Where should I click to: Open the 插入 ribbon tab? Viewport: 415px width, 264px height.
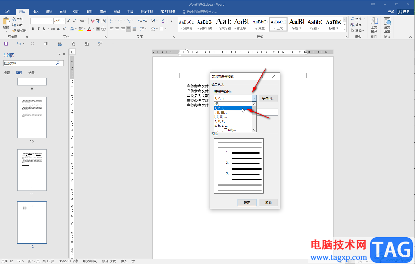(x=36, y=11)
